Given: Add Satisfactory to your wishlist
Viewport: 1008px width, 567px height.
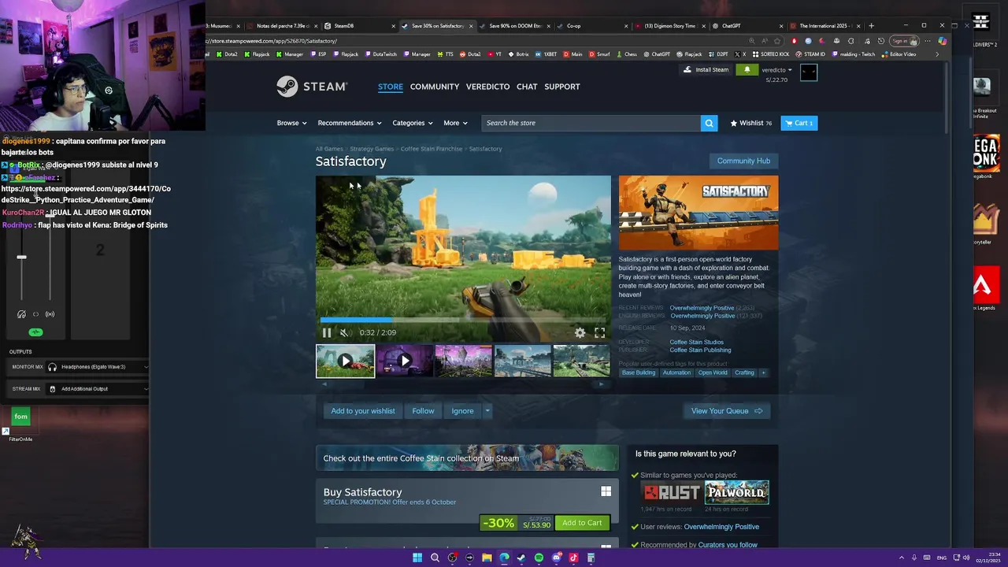Looking at the screenshot, I should (x=362, y=411).
